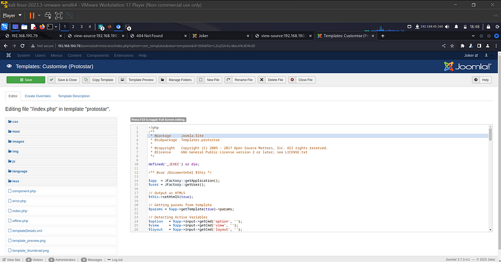This screenshot has height=262, width=501.
Task: Click Copy Template button
Action: (x=98, y=80)
